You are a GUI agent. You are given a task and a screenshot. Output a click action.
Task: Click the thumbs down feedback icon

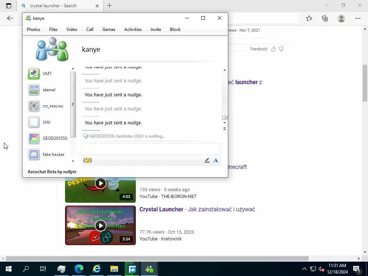[281, 49]
